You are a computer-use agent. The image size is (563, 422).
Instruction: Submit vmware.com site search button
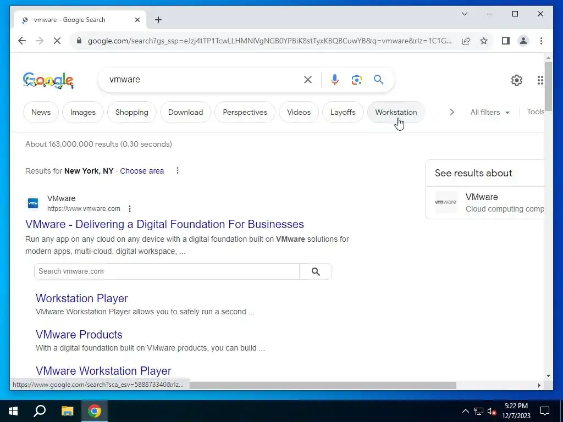click(316, 271)
